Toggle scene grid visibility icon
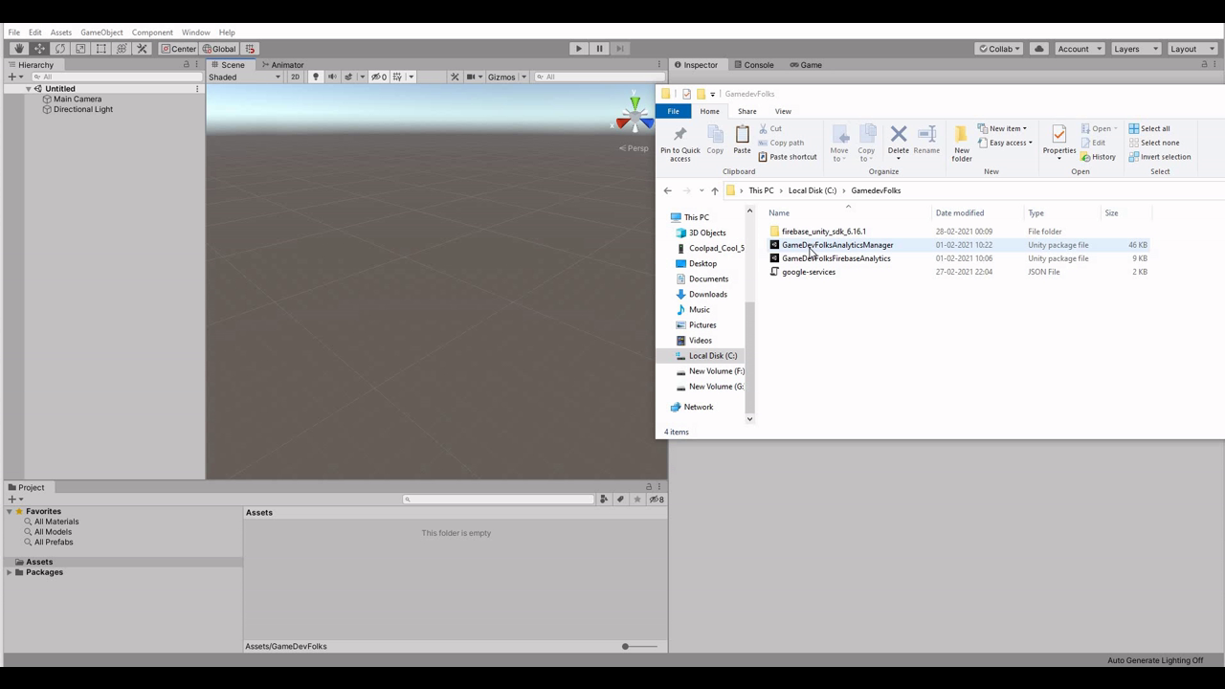 (397, 77)
